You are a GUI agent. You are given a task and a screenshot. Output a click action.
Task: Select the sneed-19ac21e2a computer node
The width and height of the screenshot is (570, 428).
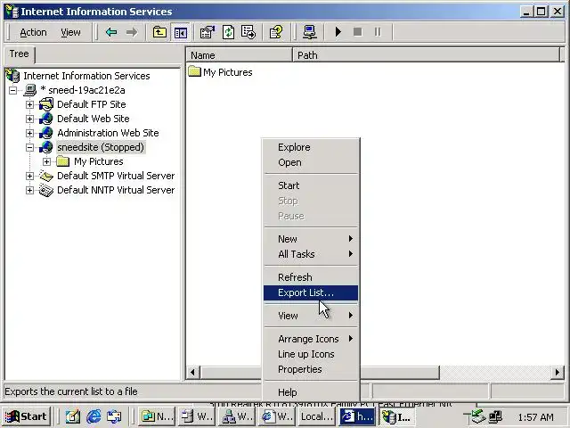(83, 90)
